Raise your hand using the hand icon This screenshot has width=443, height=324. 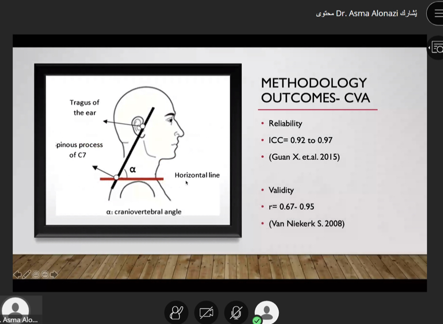pyautogui.click(x=176, y=313)
